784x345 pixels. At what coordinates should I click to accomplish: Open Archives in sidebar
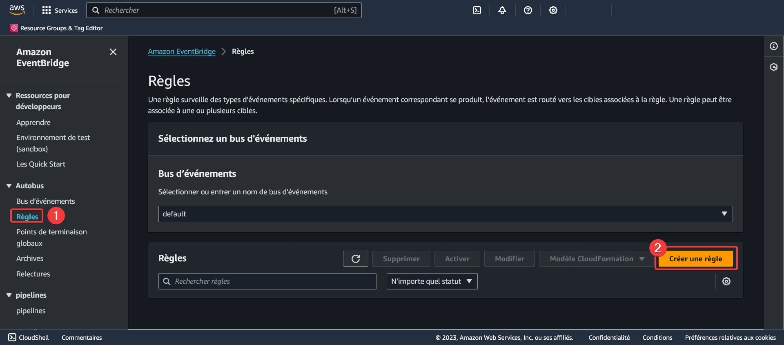coord(30,258)
